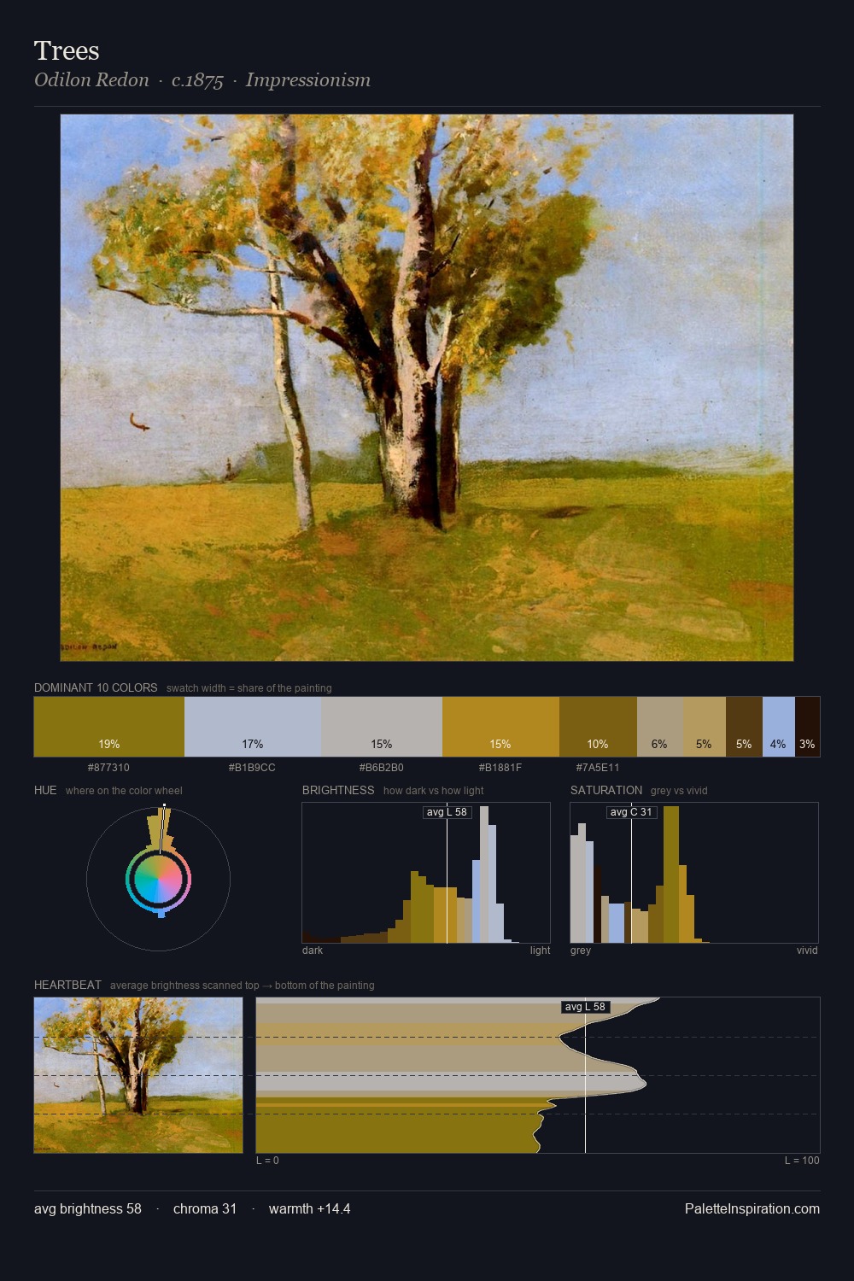Click the 5% tan swatch
The image size is (854, 1281).
[705, 727]
